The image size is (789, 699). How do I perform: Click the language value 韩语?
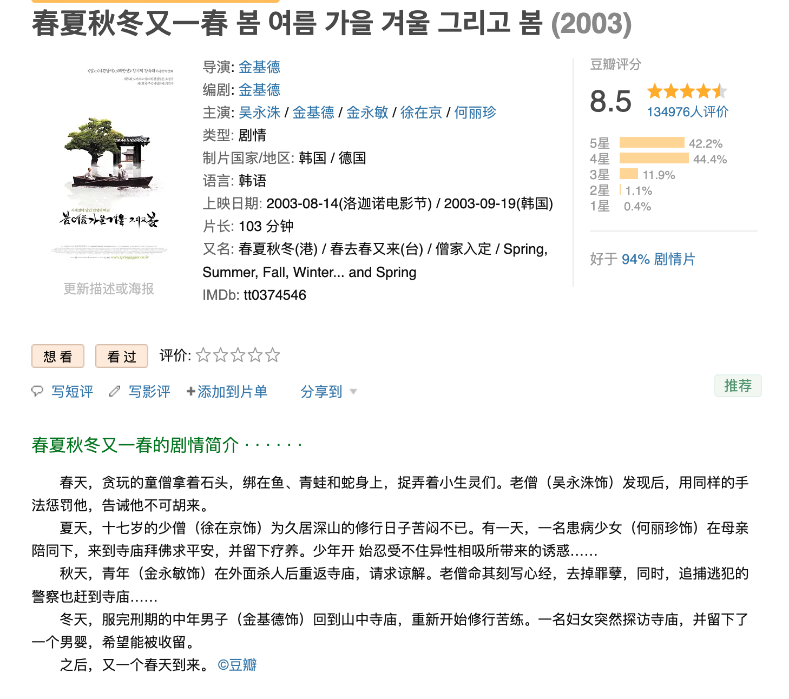[x=253, y=181]
